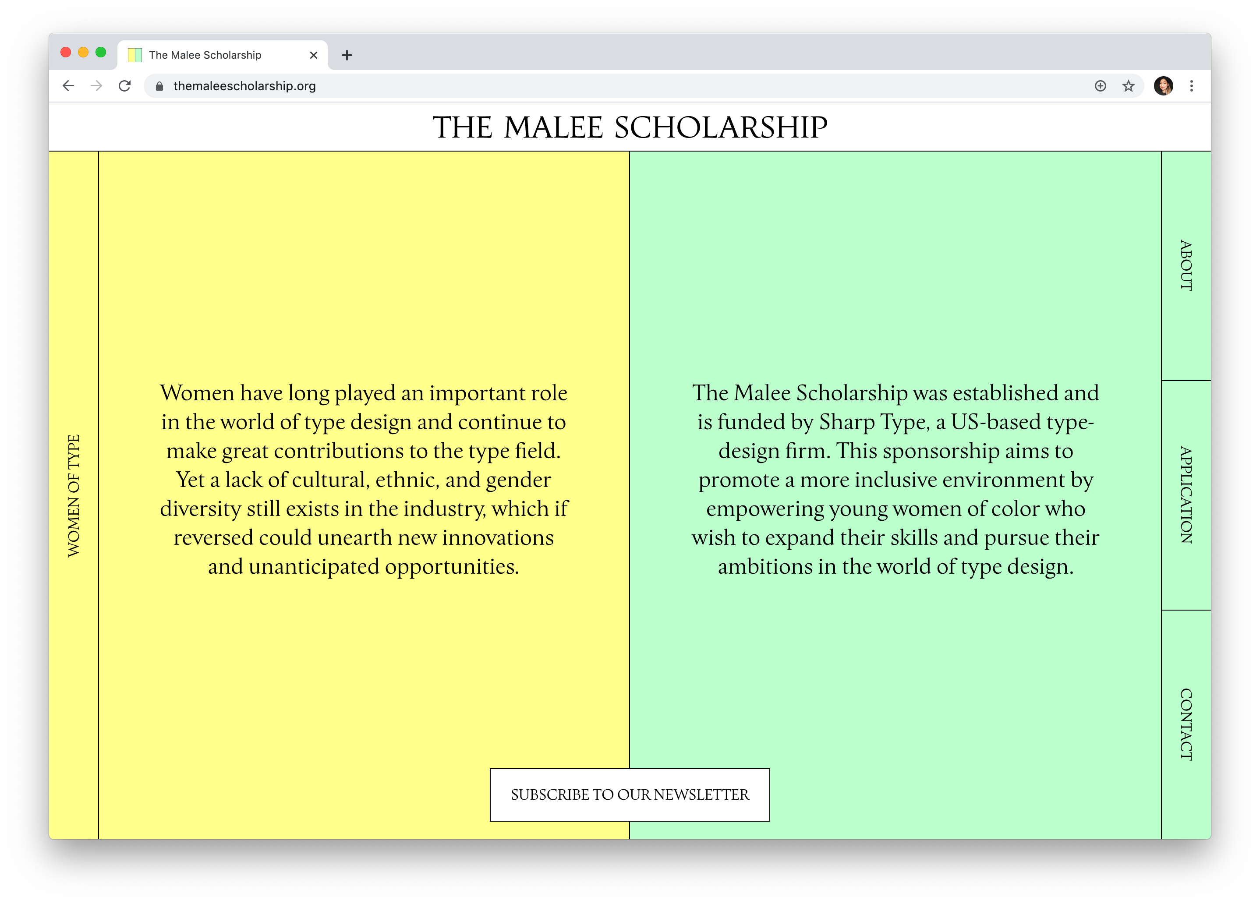The height and width of the screenshot is (904, 1260).
Task: Bookmark the page with the star icon
Action: [1128, 86]
